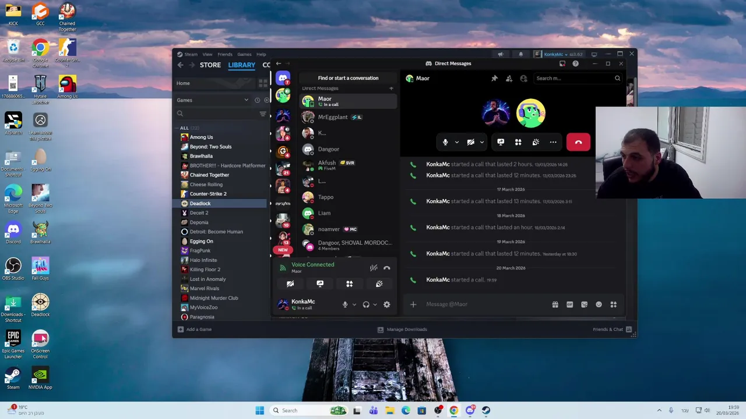746x419 pixels.
Task: Add friends to DM with Maor
Action: pos(509,78)
